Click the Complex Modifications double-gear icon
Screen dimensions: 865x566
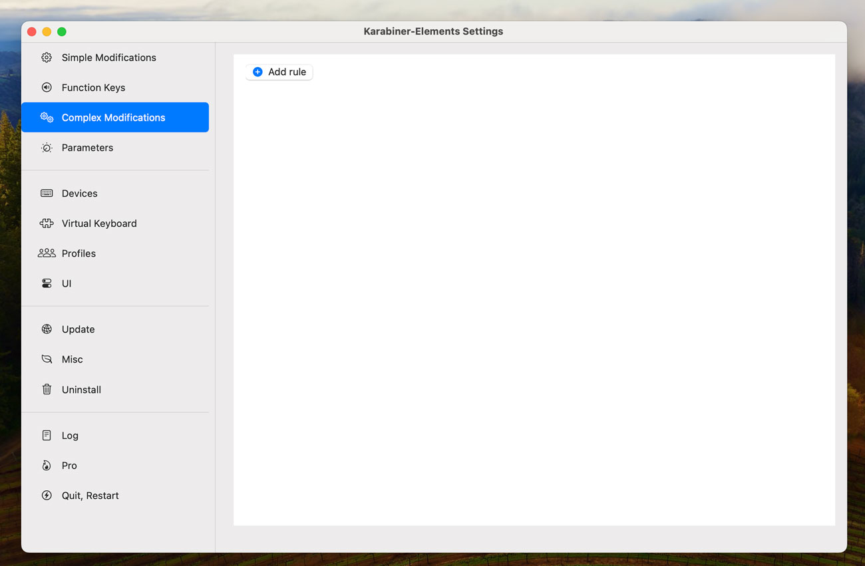click(47, 117)
